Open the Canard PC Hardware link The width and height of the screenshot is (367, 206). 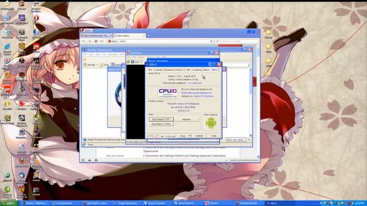203,96
